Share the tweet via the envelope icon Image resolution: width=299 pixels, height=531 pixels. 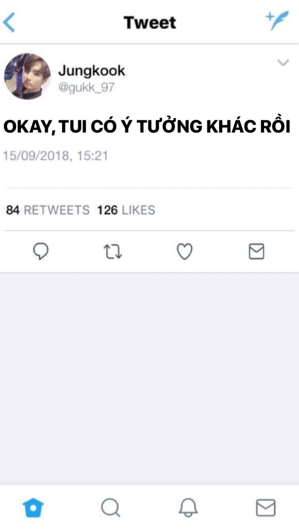pos(256,252)
